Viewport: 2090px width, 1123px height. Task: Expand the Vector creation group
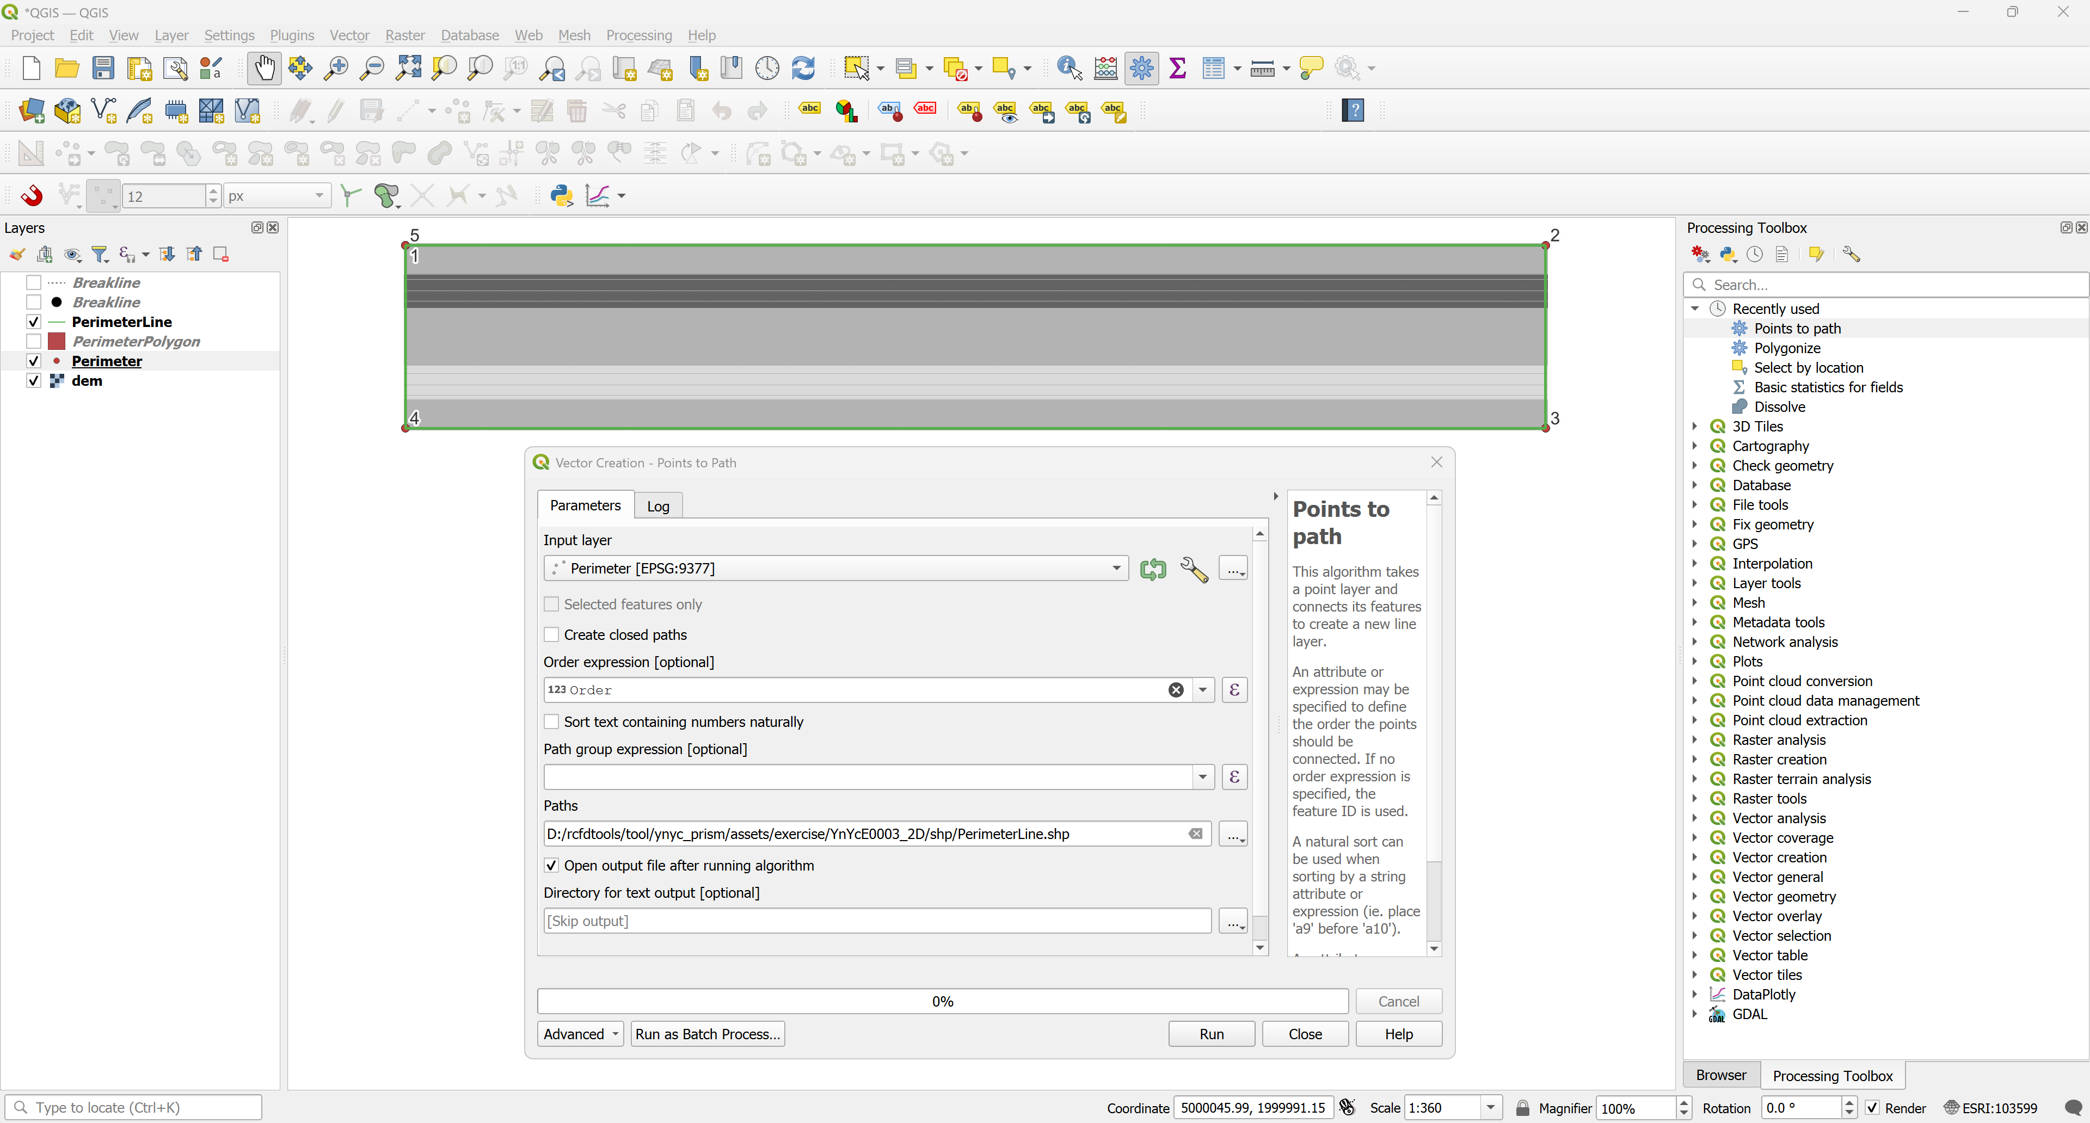point(1695,857)
